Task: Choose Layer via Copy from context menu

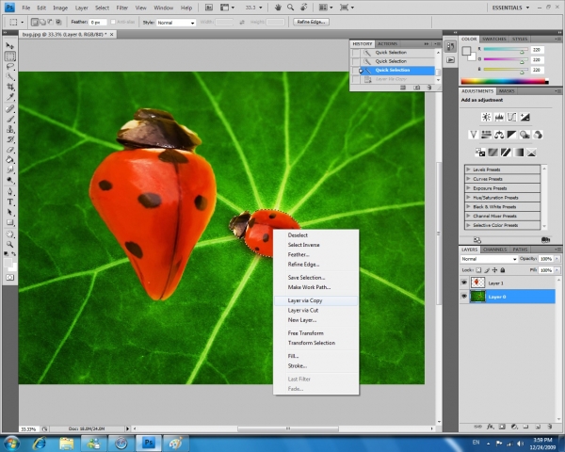Action: click(x=316, y=300)
